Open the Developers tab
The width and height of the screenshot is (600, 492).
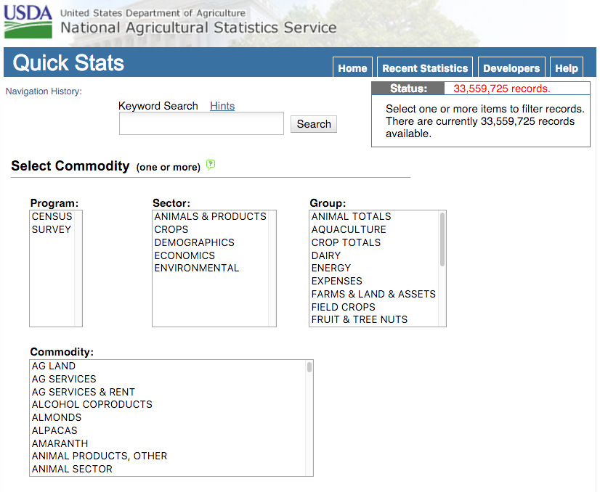511,67
